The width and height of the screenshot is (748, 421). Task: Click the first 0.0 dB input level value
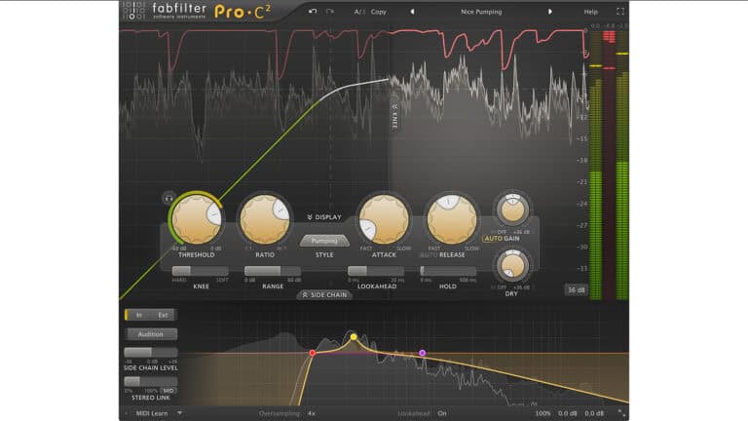coord(567,413)
